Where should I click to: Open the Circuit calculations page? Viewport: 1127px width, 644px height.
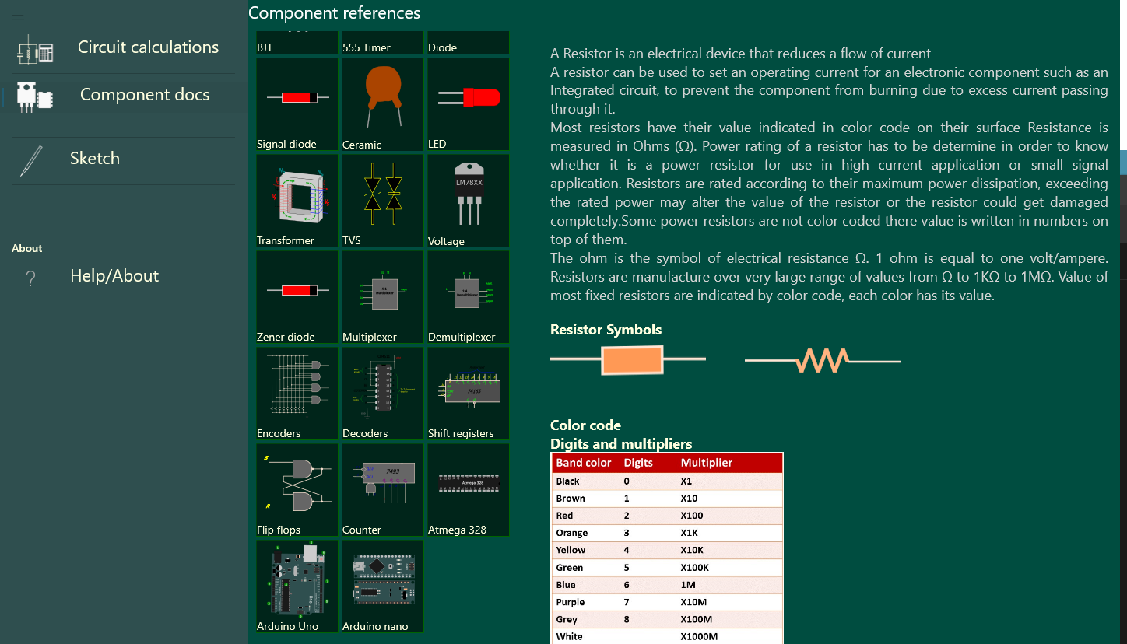pyautogui.click(x=148, y=47)
